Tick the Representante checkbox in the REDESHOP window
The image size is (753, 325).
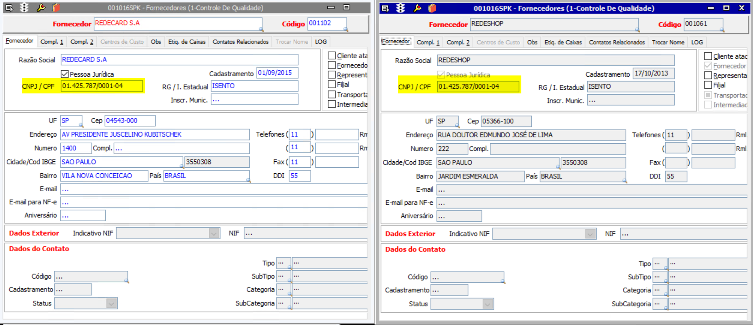tap(708, 75)
